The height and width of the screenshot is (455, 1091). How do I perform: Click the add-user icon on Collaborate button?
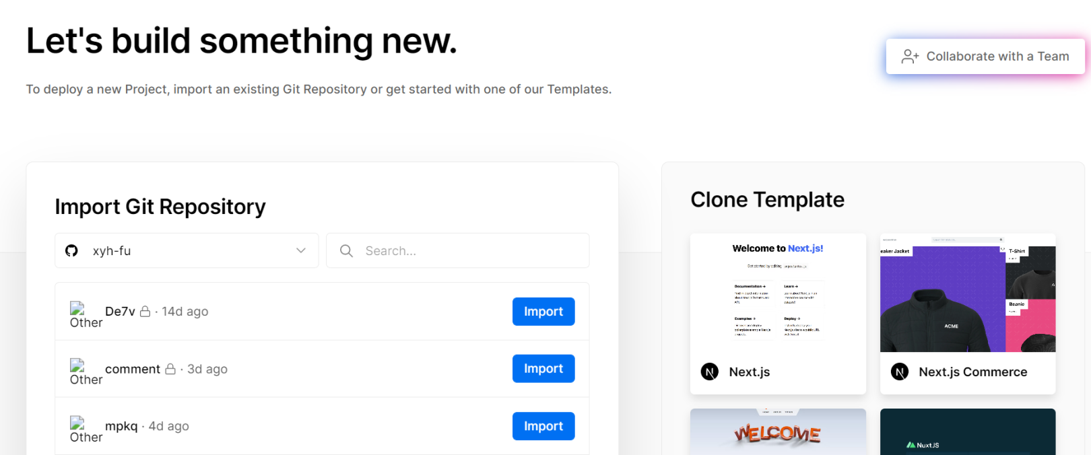click(x=910, y=57)
